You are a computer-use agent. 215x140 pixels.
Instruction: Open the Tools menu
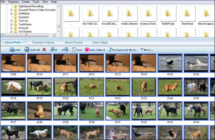click(x=36, y=2)
